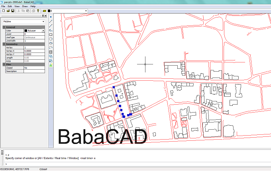Click the New file toolbar icon
The height and width of the screenshot is (171, 271).
click(3, 11)
